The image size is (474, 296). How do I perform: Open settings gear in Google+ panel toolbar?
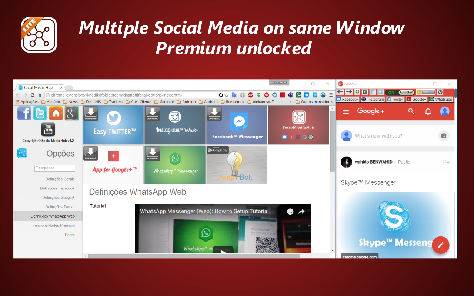click(x=365, y=92)
